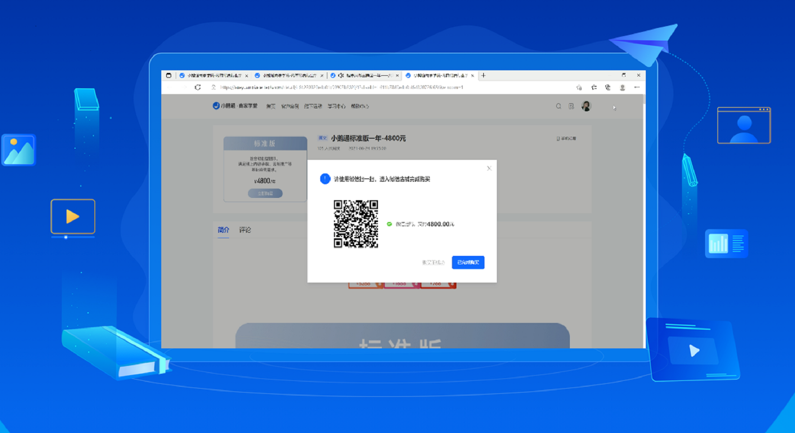The width and height of the screenshot is (795, 433).
Task: Click the ¥4800/年 price on the product card
Action: (265, 181)
